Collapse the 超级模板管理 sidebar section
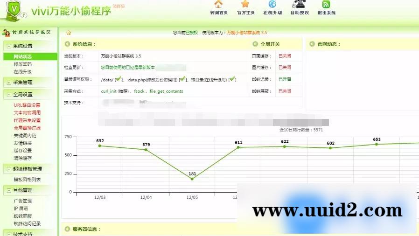The image size is (419, 236). [x=9, y=169]
